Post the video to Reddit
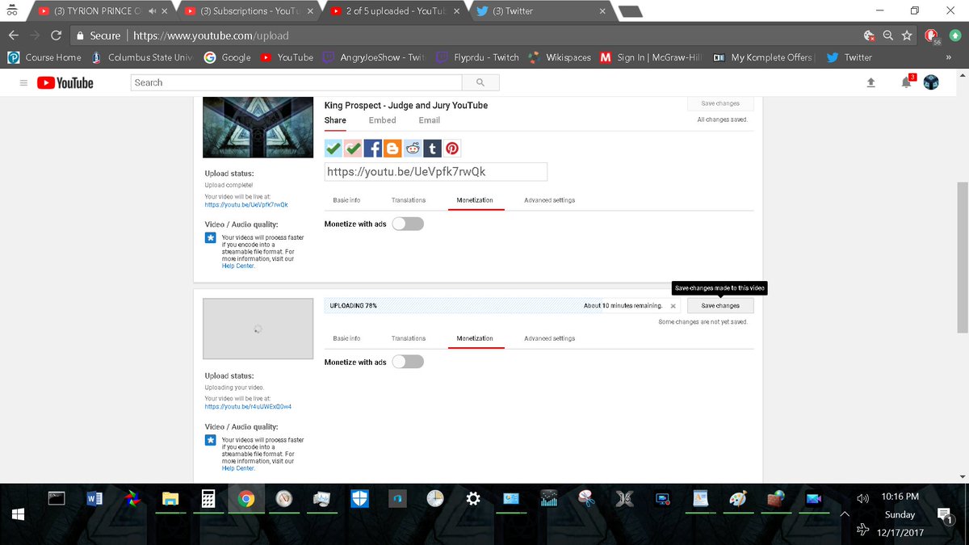Image resolution: width=969 pixels, height=545 pixels. 412,148
